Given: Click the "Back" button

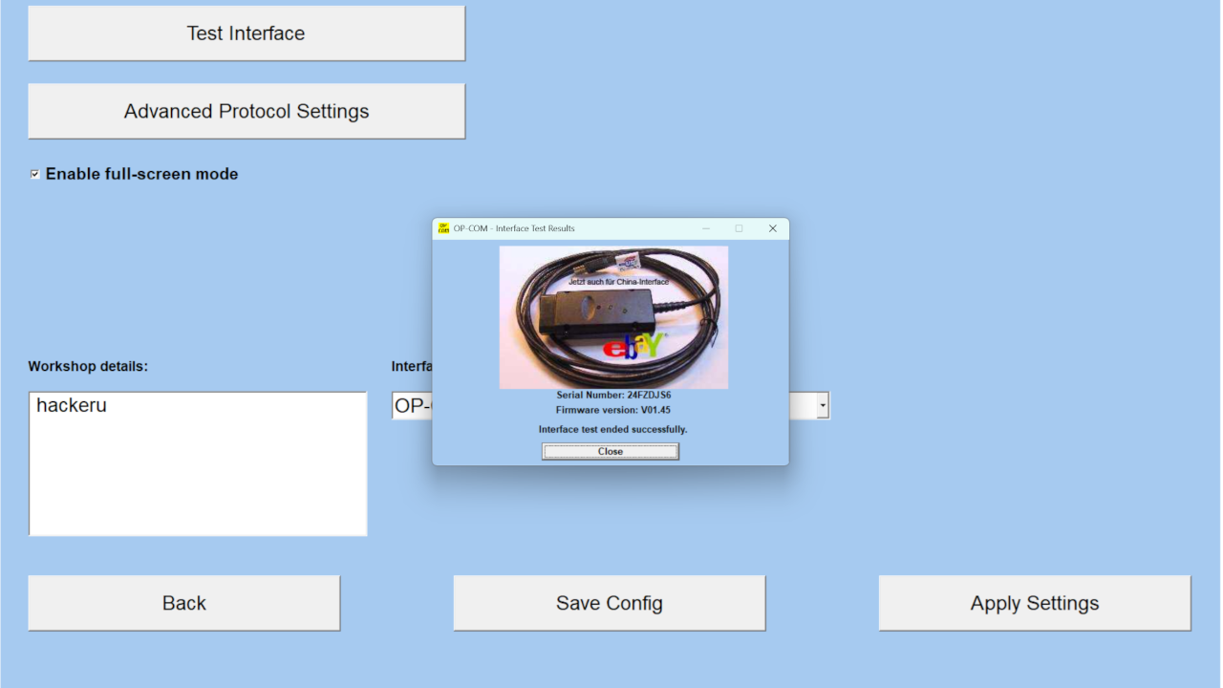Looking at the screenshot, I should [x=183, y=602].
